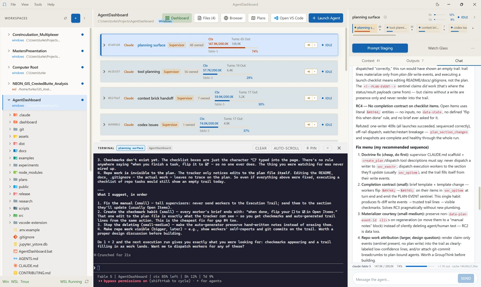Open the terminal panel chevron dropdown
481x287 pixels.
[328, 148]
